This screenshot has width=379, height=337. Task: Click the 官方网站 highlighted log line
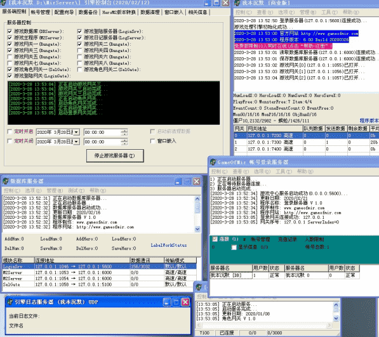click(296, 34)
